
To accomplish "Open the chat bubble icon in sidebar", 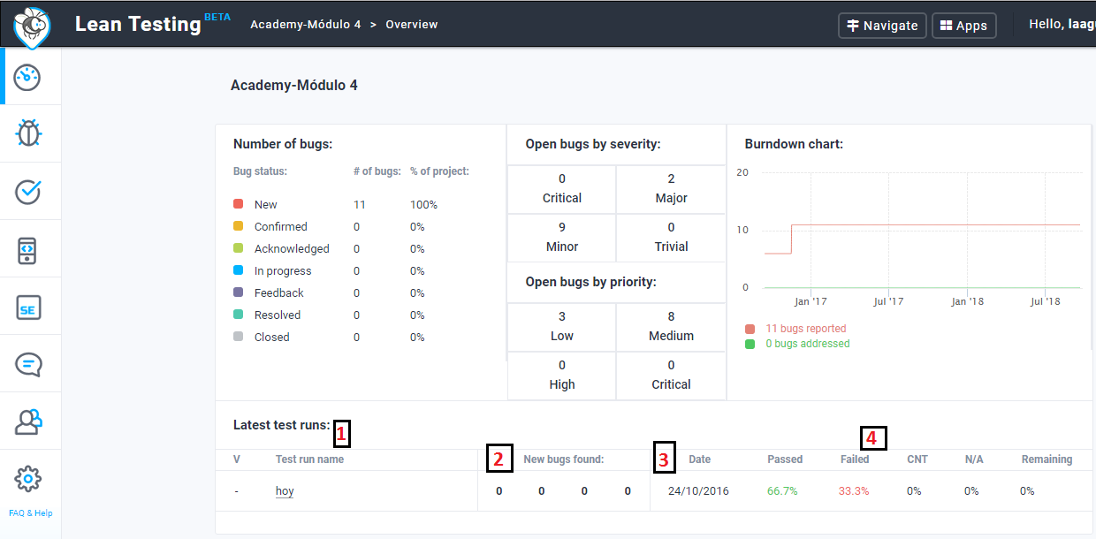I will (29, 364).
